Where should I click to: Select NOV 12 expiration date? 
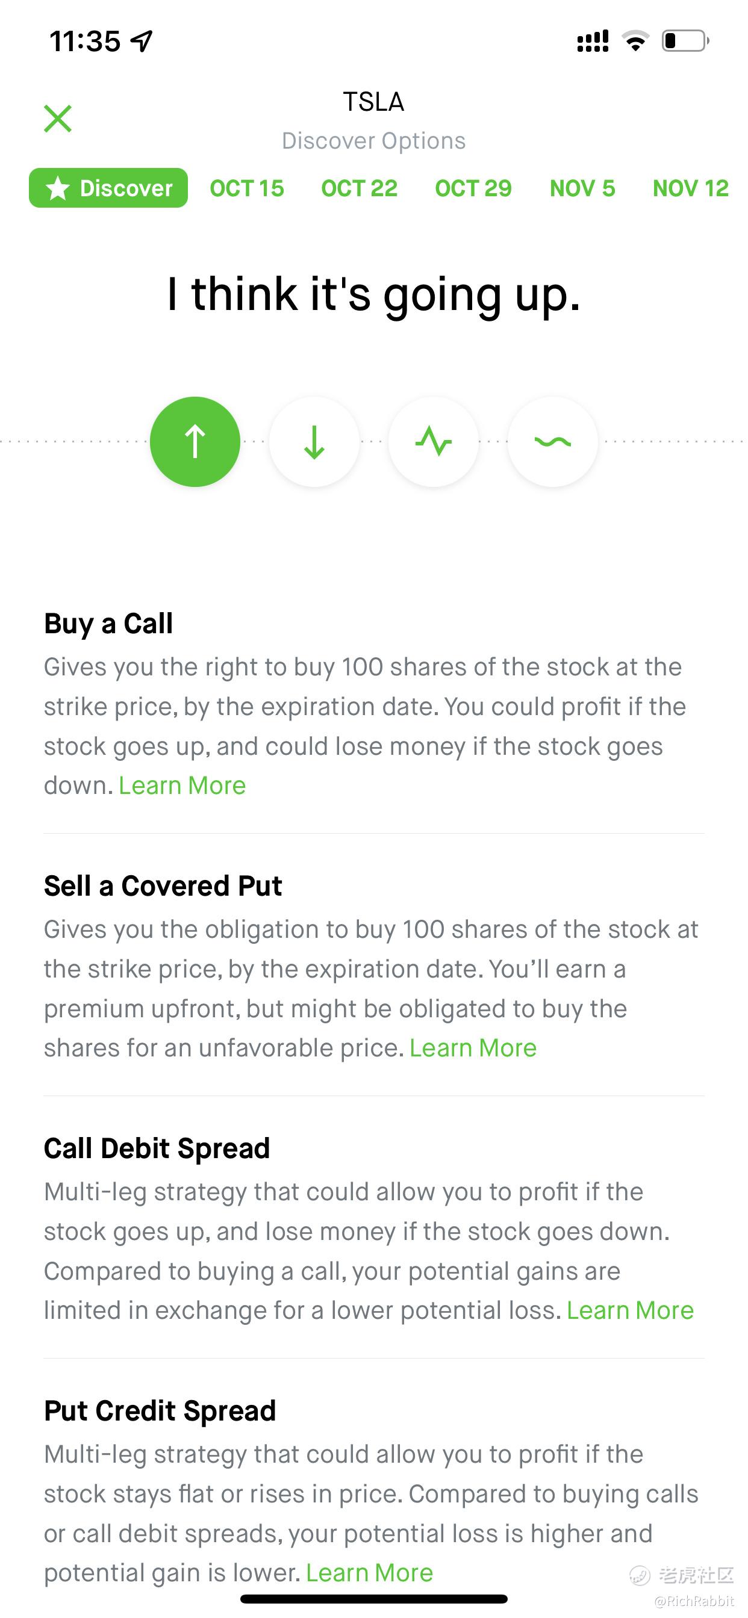click(690, 188)
